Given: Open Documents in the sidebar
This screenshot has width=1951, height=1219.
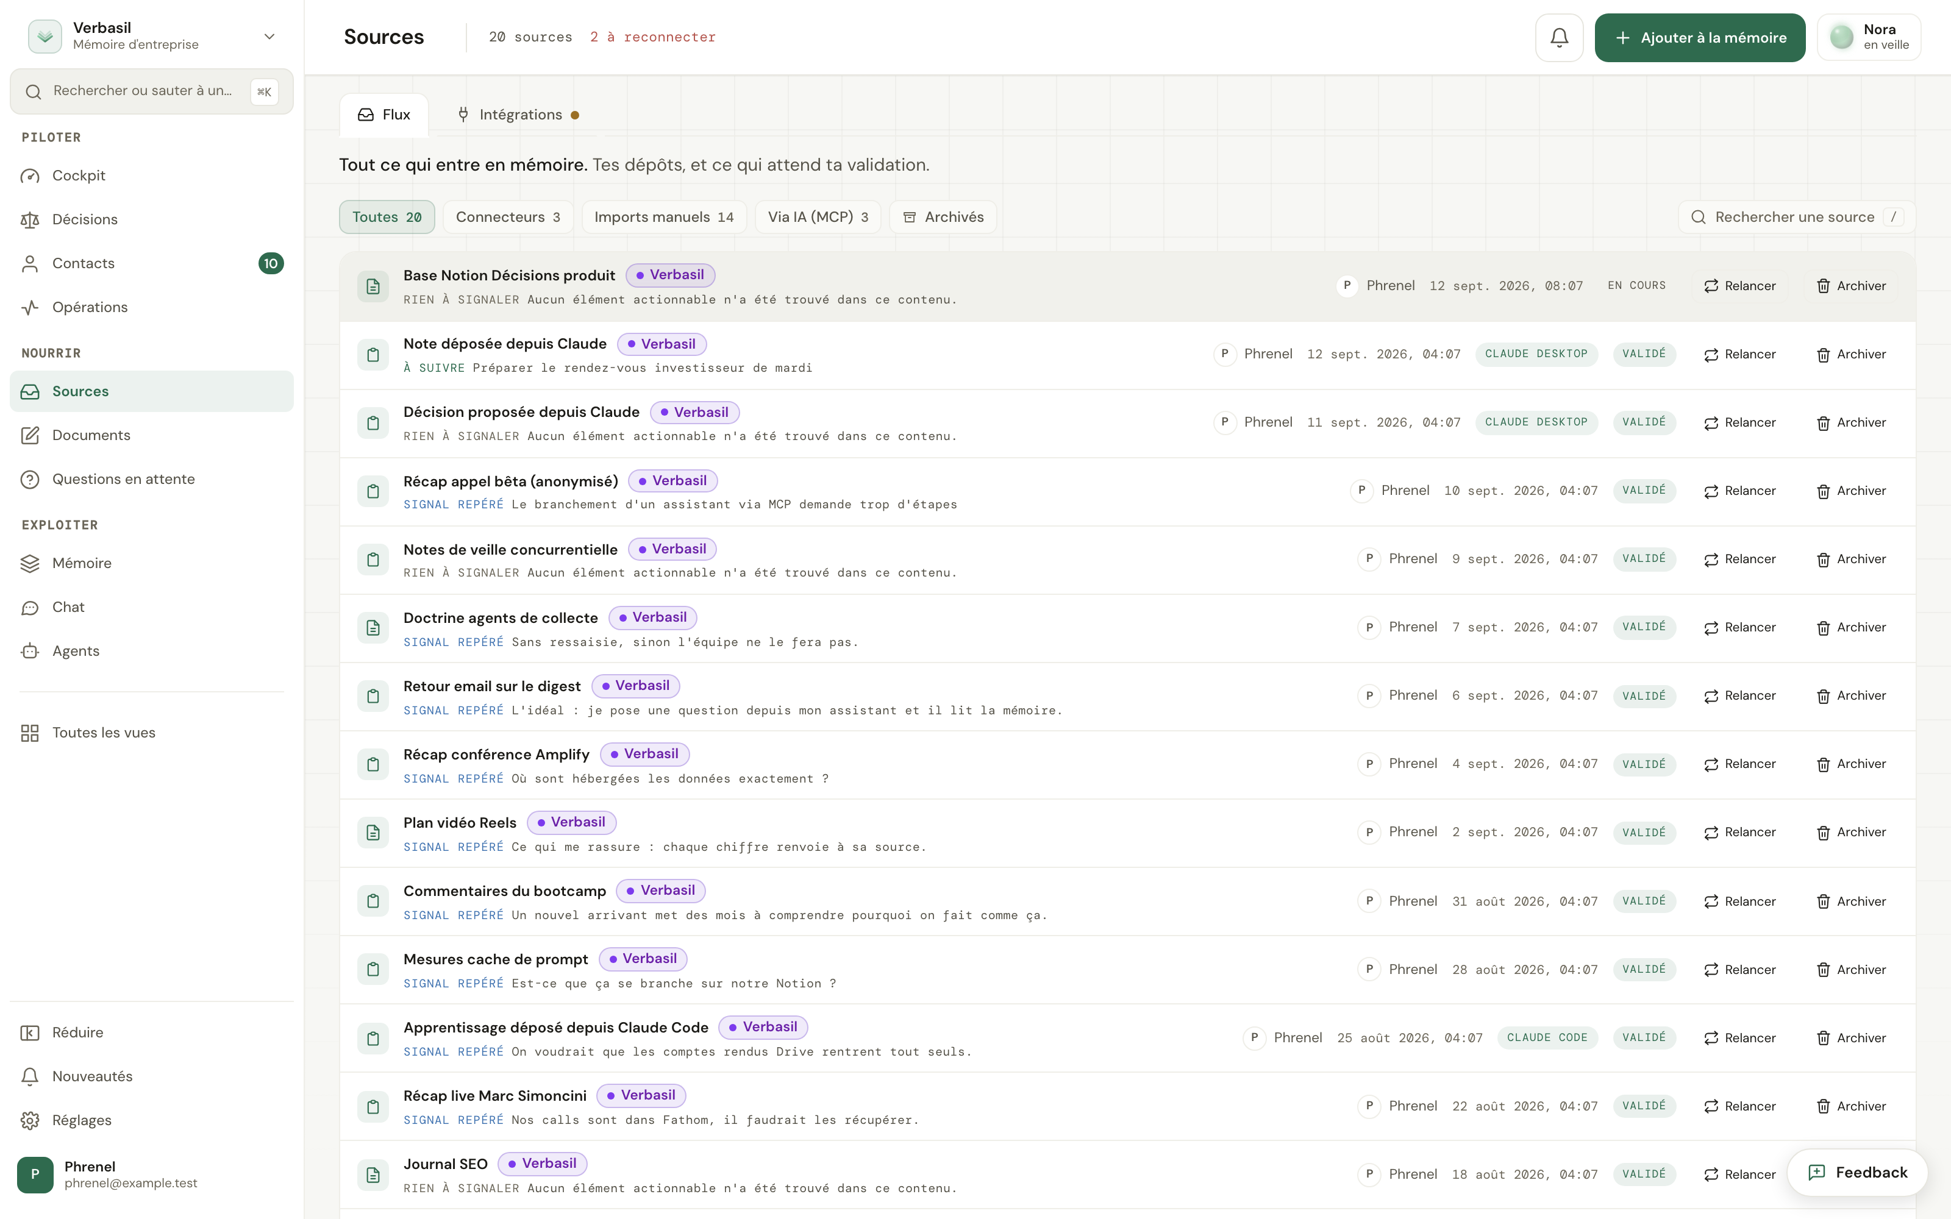Looking at the screenshot, I should [152, 435].
